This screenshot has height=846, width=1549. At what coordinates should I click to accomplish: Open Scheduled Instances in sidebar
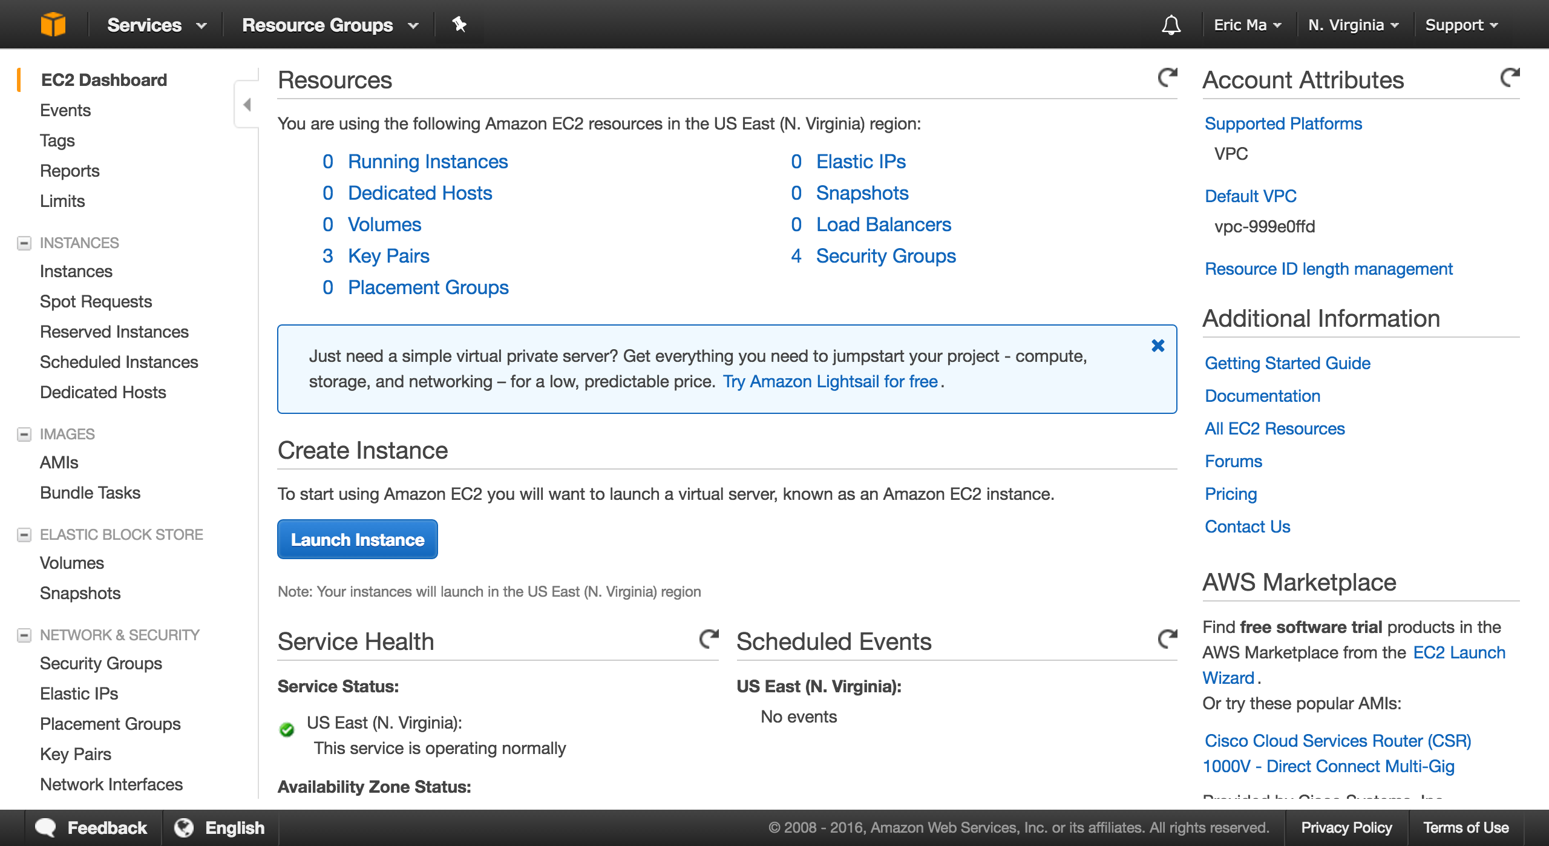tap(119, 362)
